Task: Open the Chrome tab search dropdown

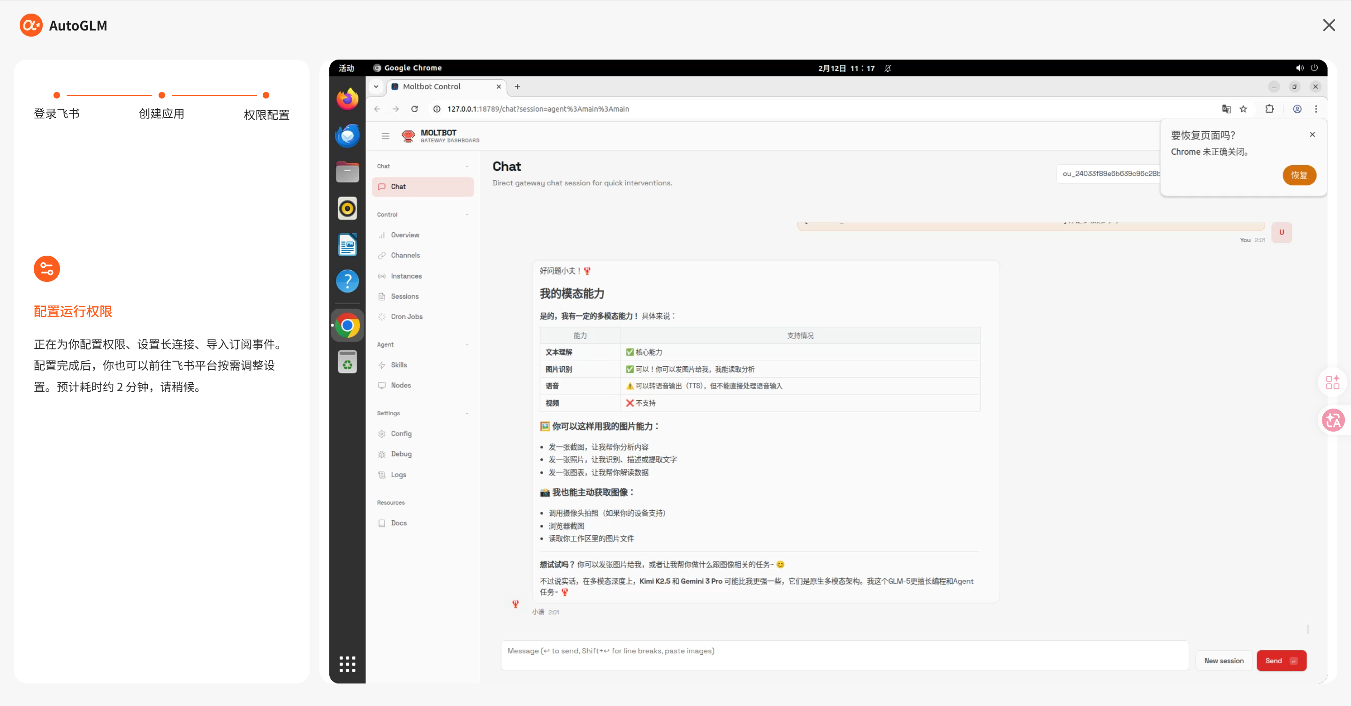Action: [x=376, y=86]
